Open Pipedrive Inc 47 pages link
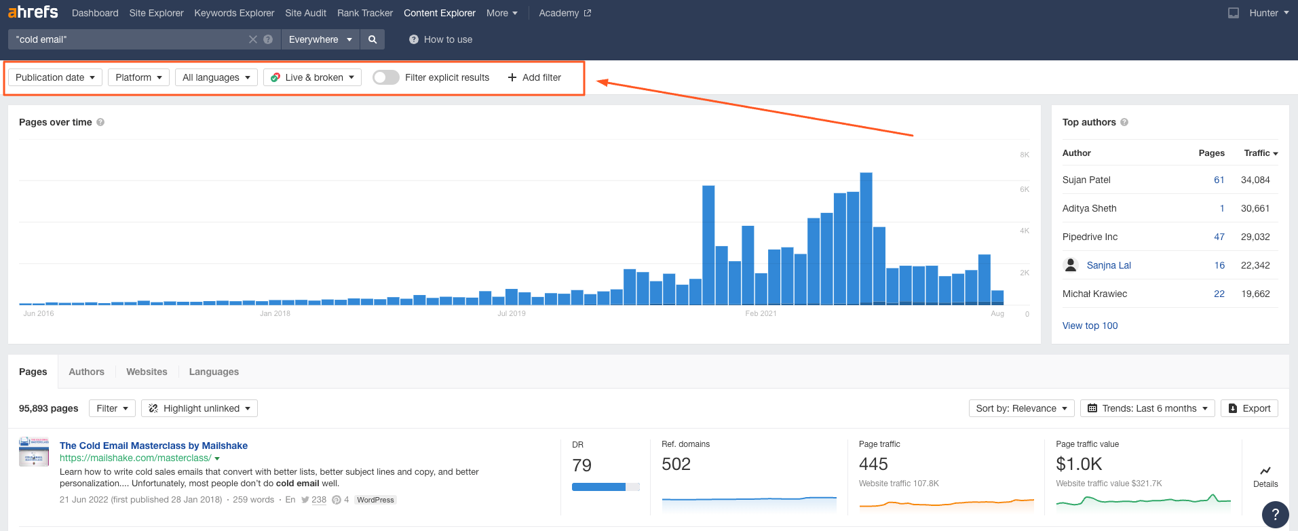 pos(1219,237)
